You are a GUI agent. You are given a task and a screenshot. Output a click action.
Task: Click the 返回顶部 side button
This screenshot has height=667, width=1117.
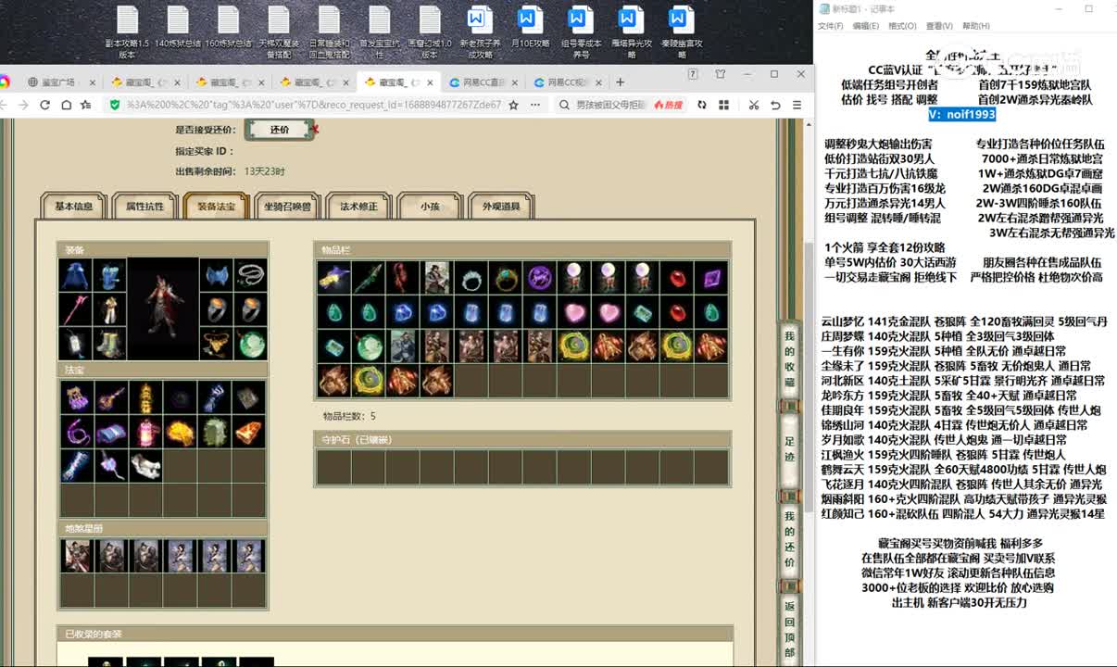789,631
